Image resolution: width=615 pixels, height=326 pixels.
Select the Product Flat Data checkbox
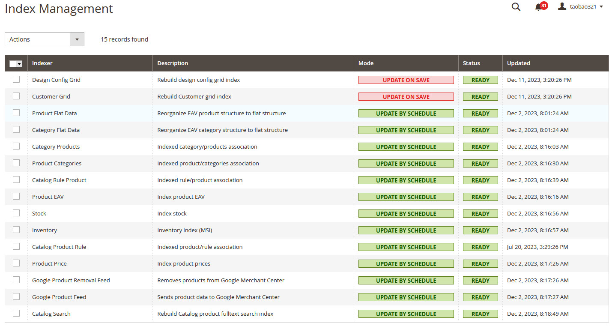16,113
